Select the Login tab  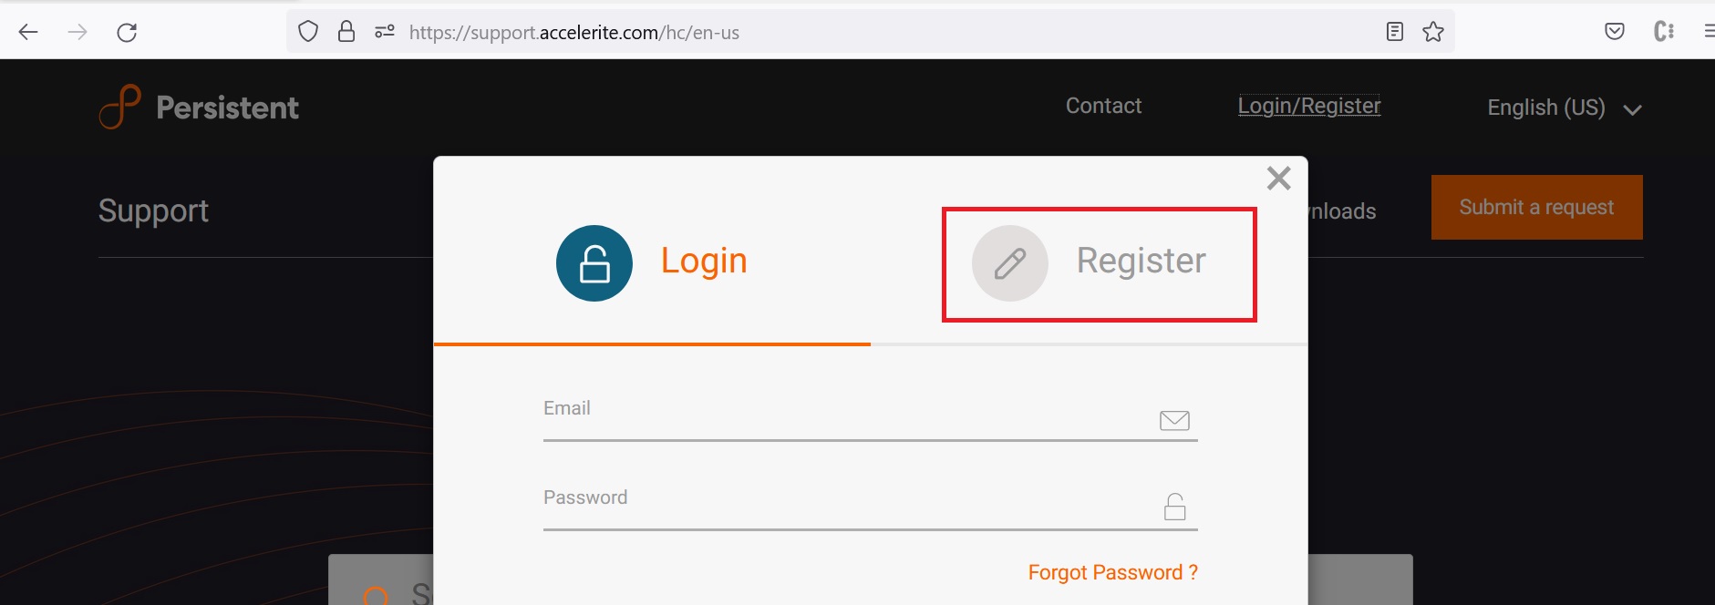[x=652, y=262]
